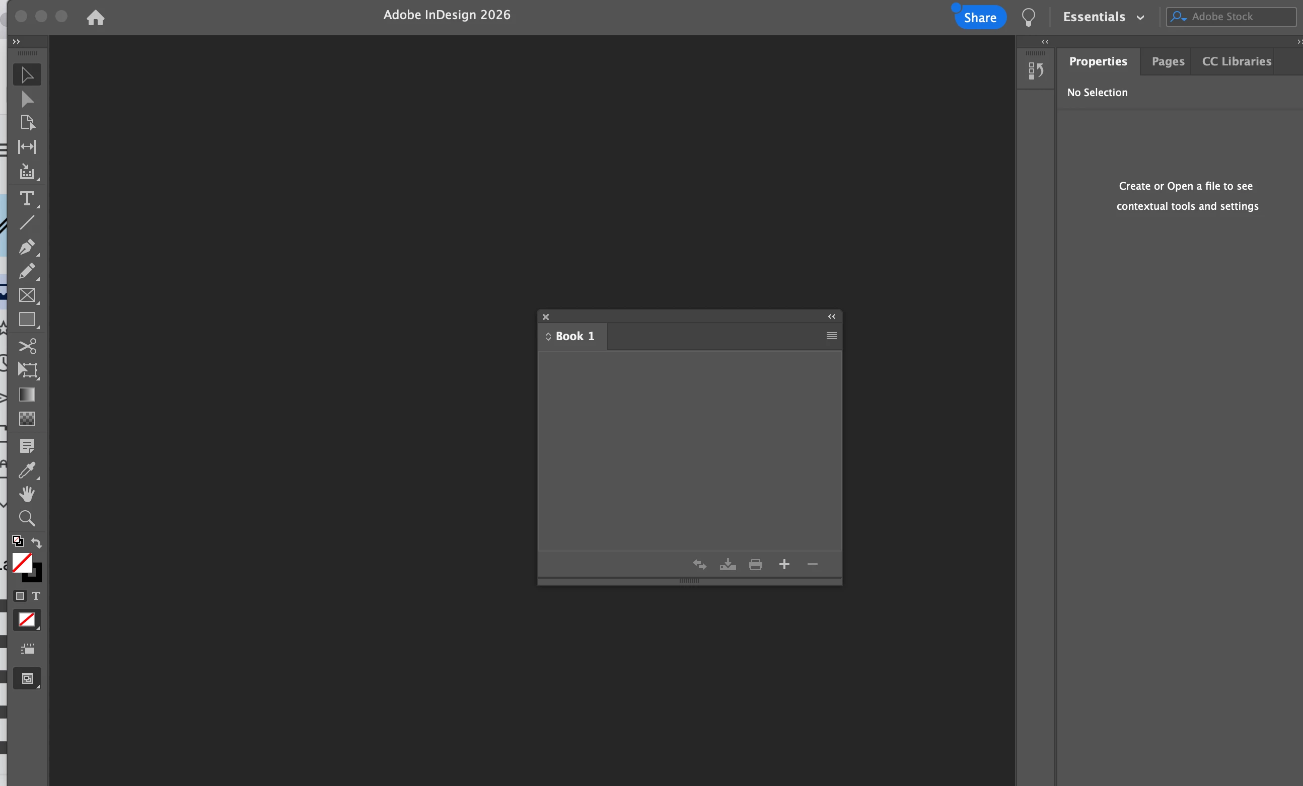1303x786 pixels.
Task: Click the Fill color swatch
Action: pos(22,563)
